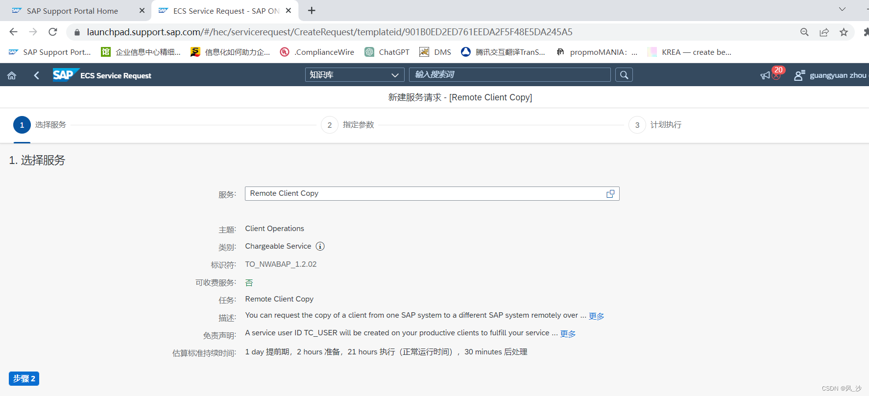Click the browser zoom magnifier icon
This screenshot has width=869, height=396.
coord(804,32)
